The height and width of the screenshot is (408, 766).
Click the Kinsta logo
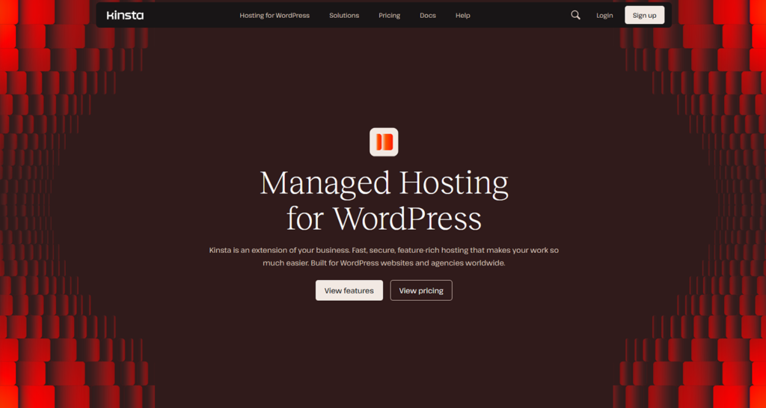125,15
